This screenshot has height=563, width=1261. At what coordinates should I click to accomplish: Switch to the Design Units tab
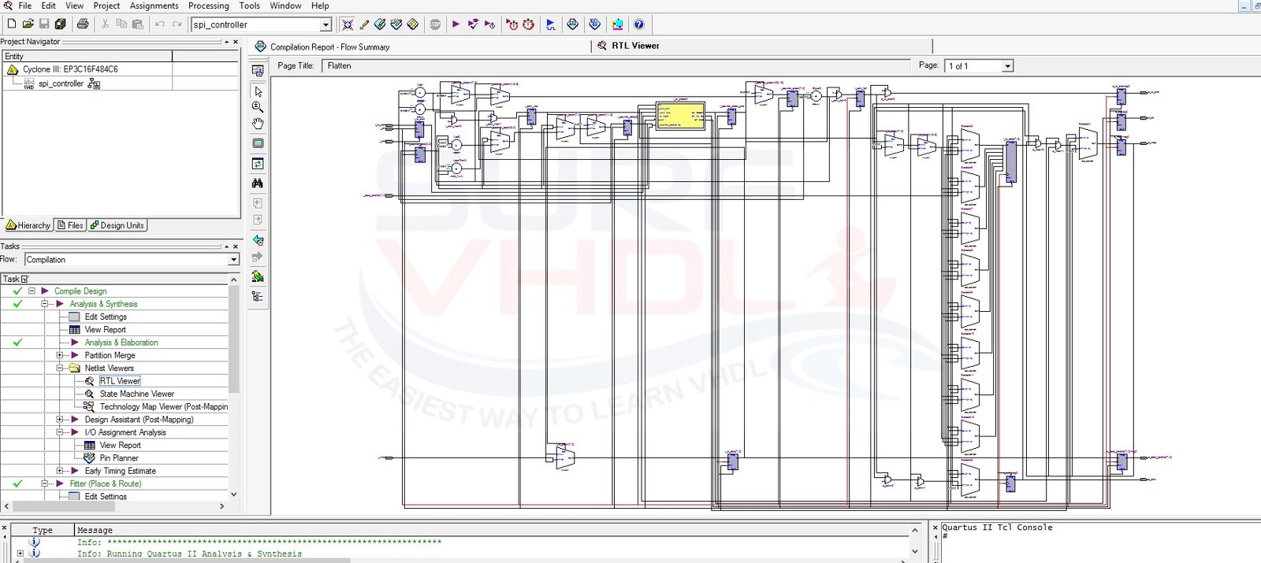pyautogui.click(x=117, y=225)
